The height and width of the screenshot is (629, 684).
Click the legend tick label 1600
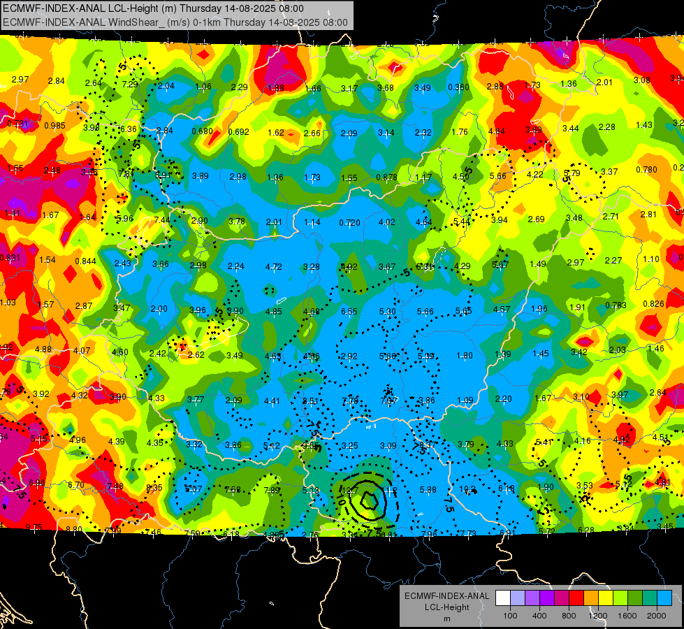pos(627,616)
